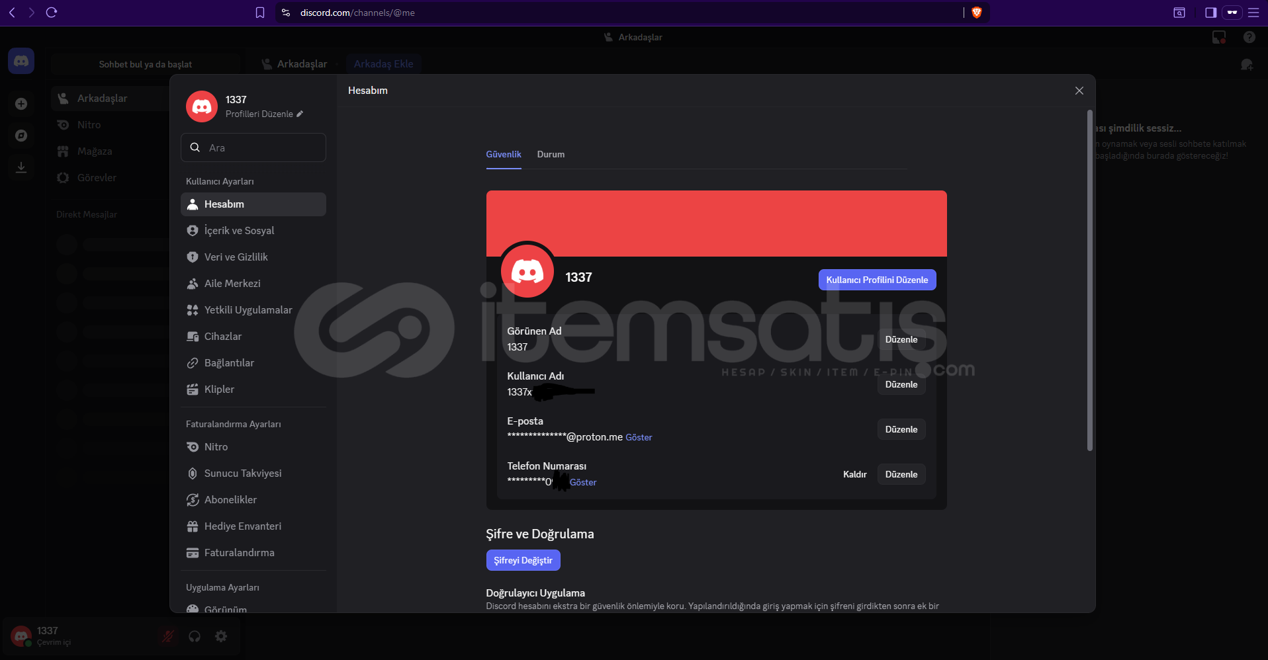Switch to the Durum tab
The height and width of the screenshot is (660, 1268).
pyautogui.click(x=551, y=155)
